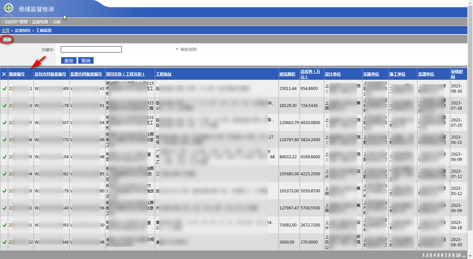Click audit date 2023-07-28
Viewport: 473px width, 259px height.
click(456, 106)
